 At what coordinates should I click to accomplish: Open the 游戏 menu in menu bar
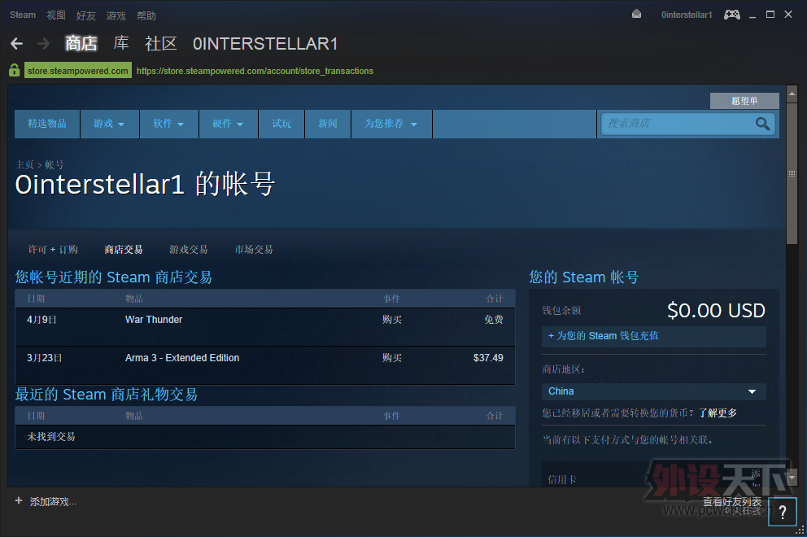(x=116, y=15)
